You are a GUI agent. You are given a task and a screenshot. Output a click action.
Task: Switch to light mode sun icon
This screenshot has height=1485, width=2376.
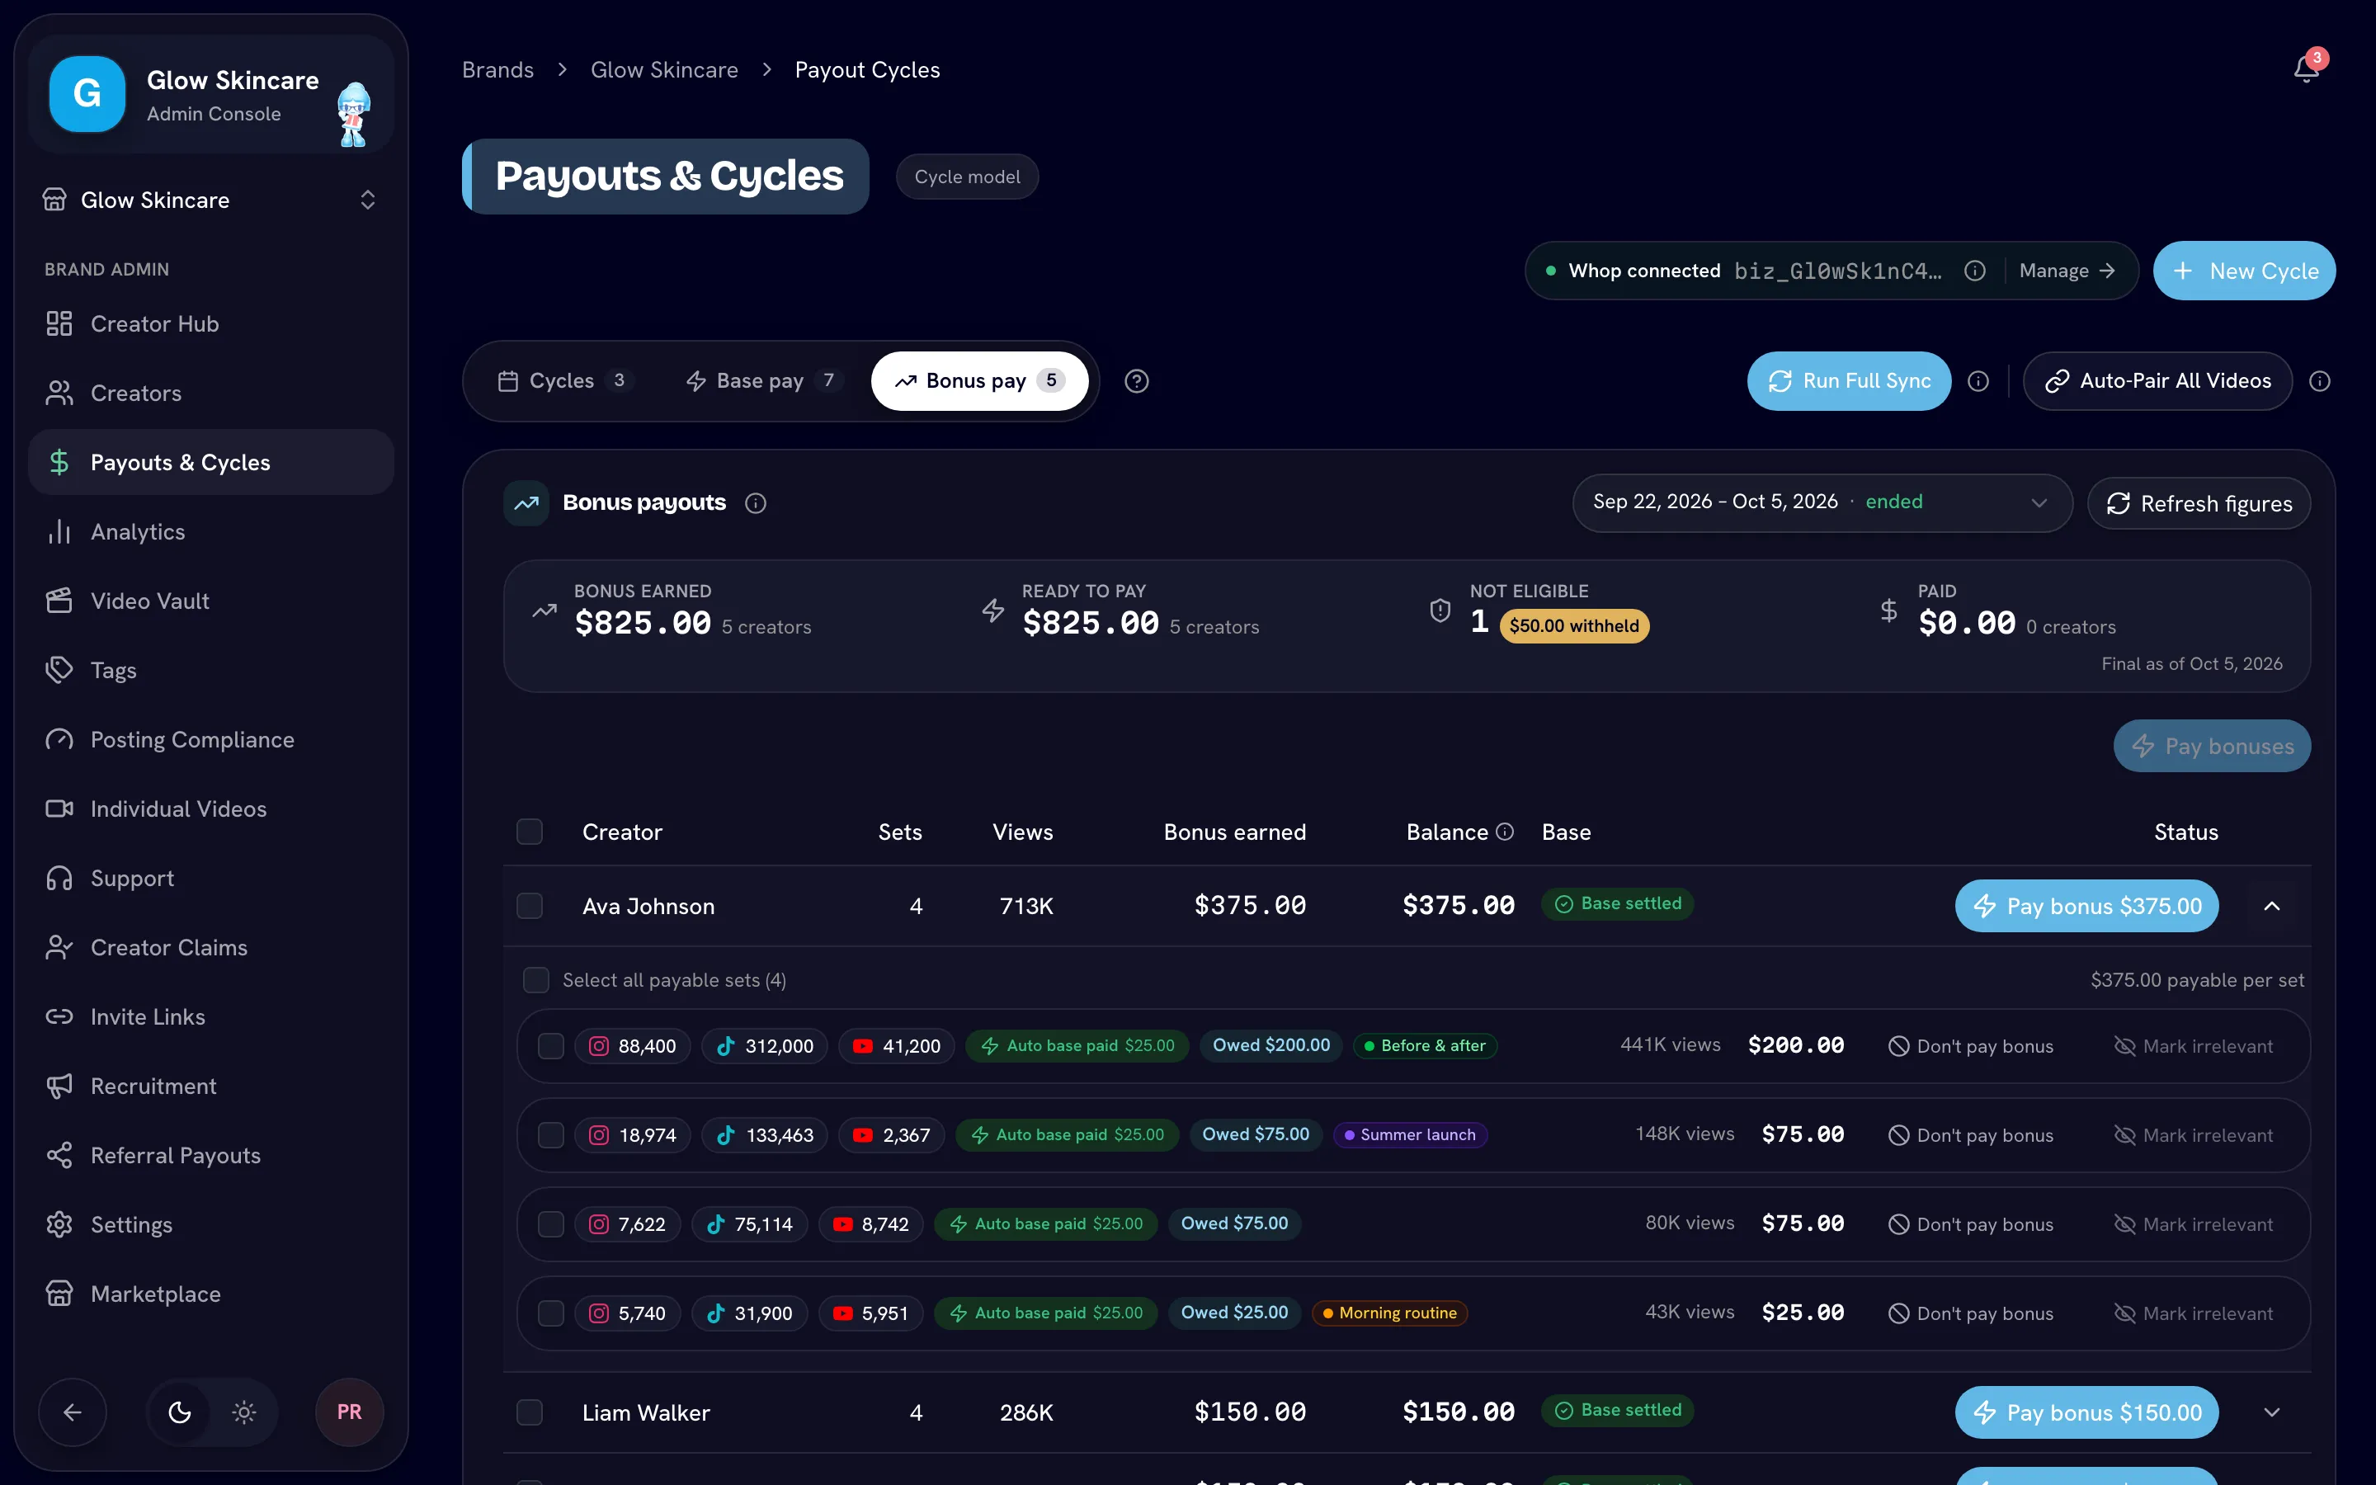243,1412
